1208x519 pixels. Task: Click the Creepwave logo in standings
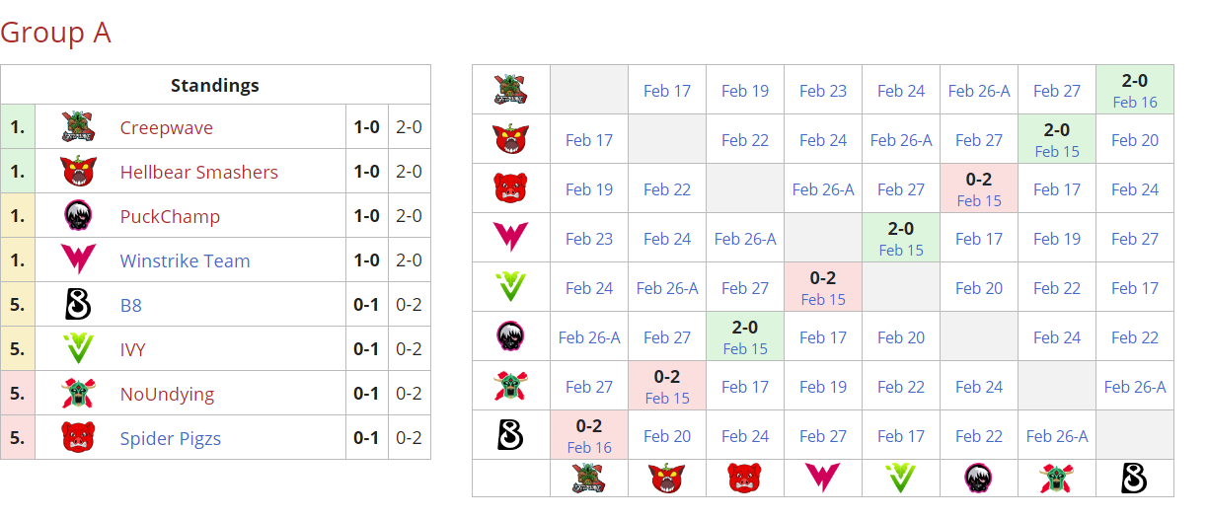pyautogui.click(x=77, y=127)
